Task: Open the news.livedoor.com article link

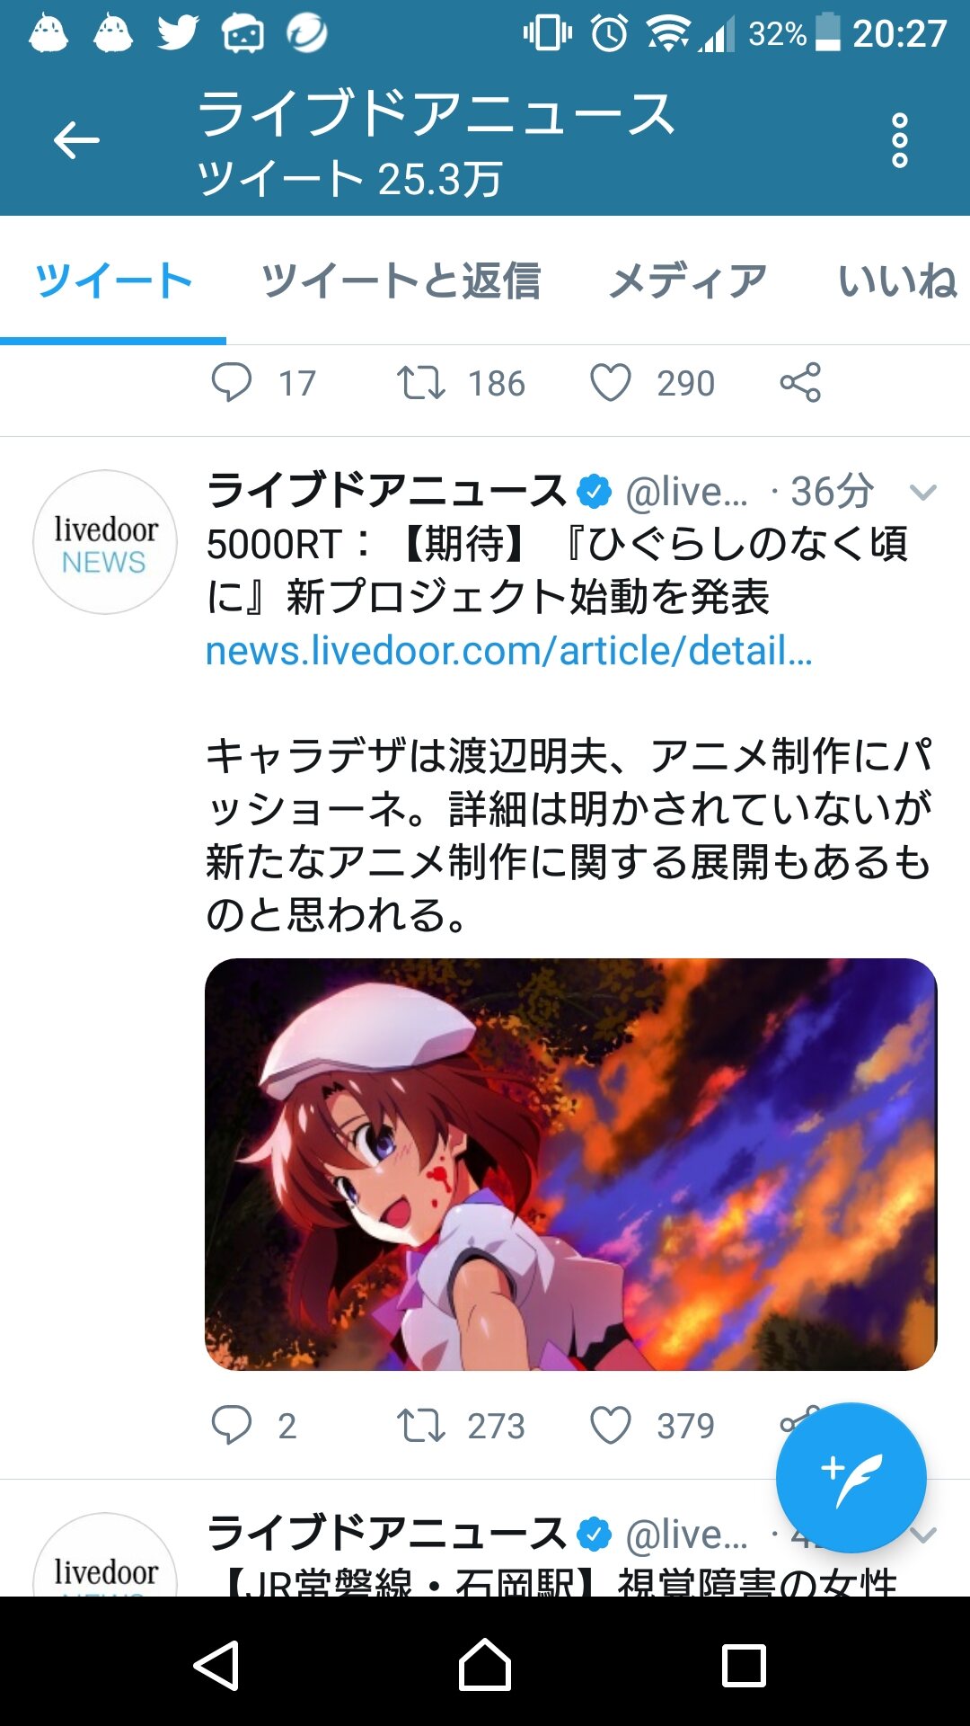Action: pos(509,650)
